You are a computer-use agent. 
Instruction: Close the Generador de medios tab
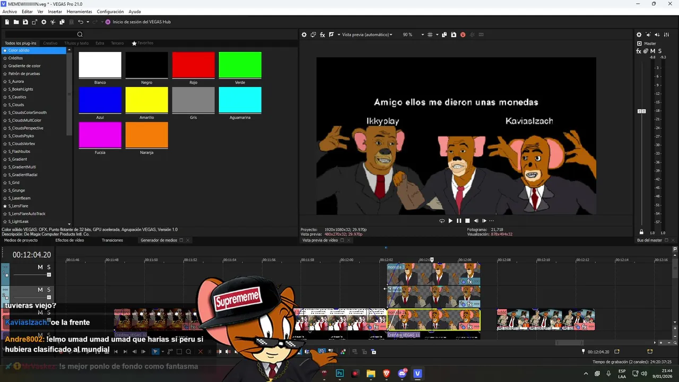point(187,240)
